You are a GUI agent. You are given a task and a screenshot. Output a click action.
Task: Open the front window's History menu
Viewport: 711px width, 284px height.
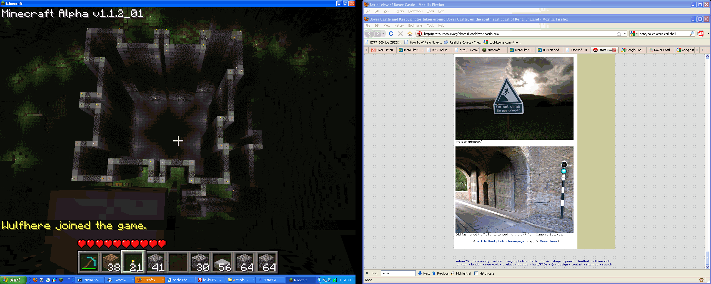399,26
